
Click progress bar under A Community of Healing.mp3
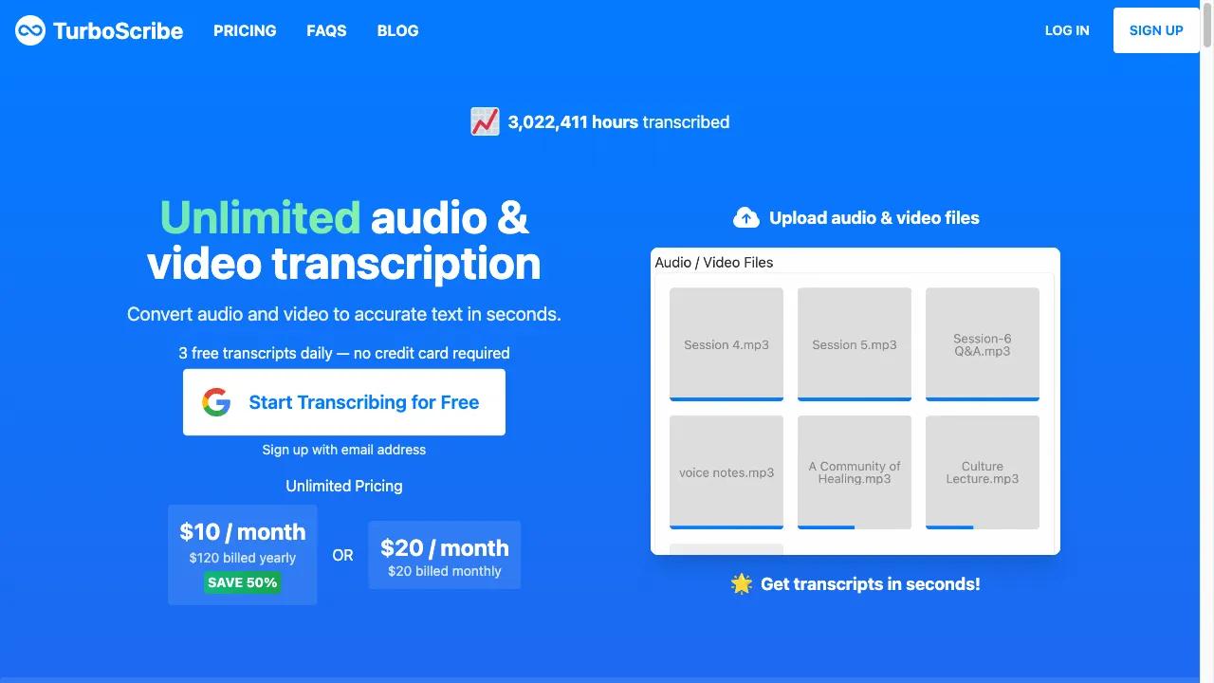point(826,527)
